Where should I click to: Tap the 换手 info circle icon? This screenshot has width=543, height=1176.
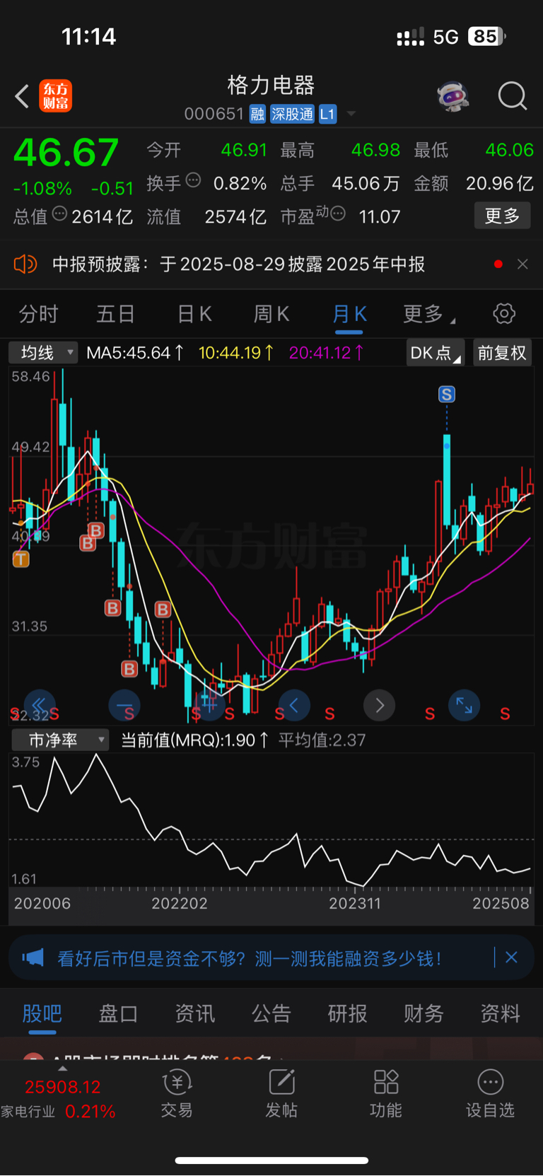[x=193, y=180]
